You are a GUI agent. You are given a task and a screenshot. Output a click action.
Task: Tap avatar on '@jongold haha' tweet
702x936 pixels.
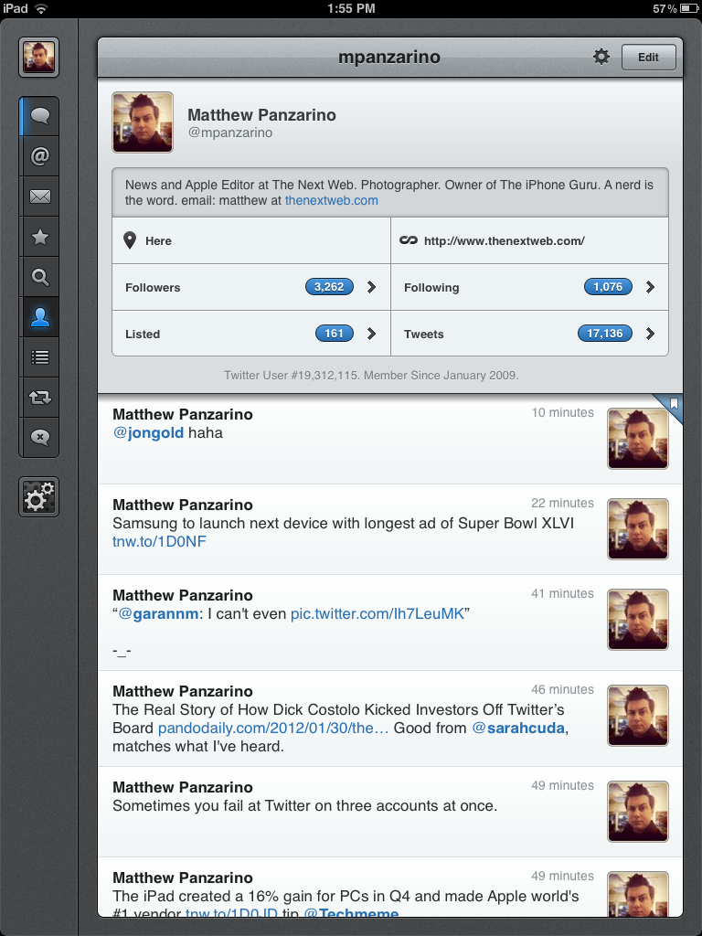point(637,439)
